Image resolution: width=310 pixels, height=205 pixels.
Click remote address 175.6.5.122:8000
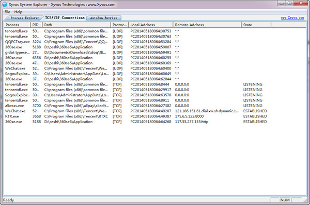pos(189,116)
